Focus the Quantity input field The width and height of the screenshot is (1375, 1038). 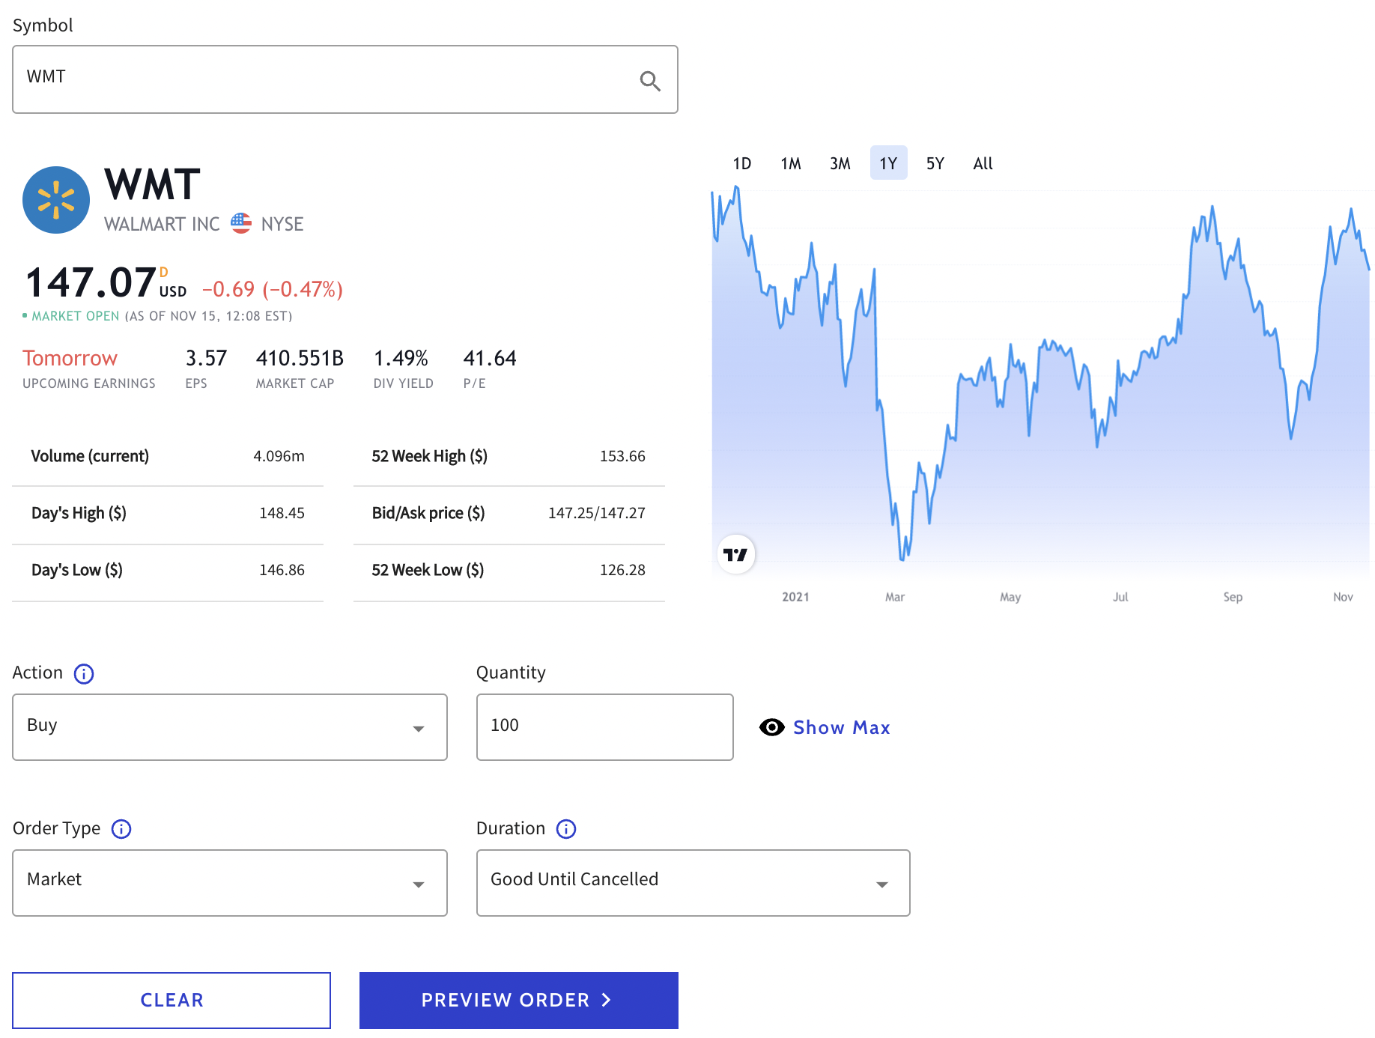pyautogui.click(x=604, y=727)
